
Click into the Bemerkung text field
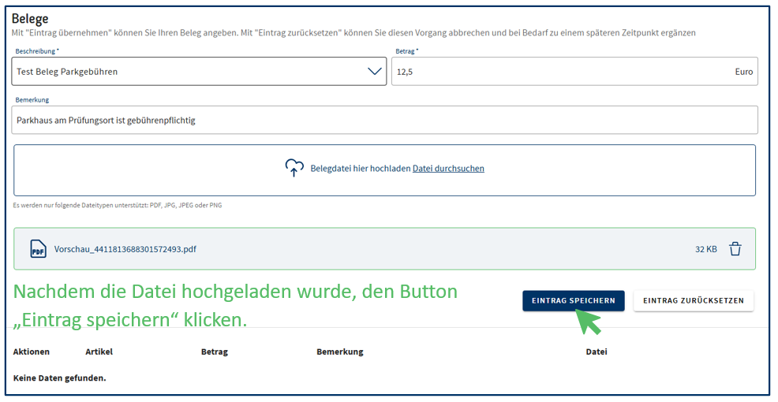[x=385, y=121]
